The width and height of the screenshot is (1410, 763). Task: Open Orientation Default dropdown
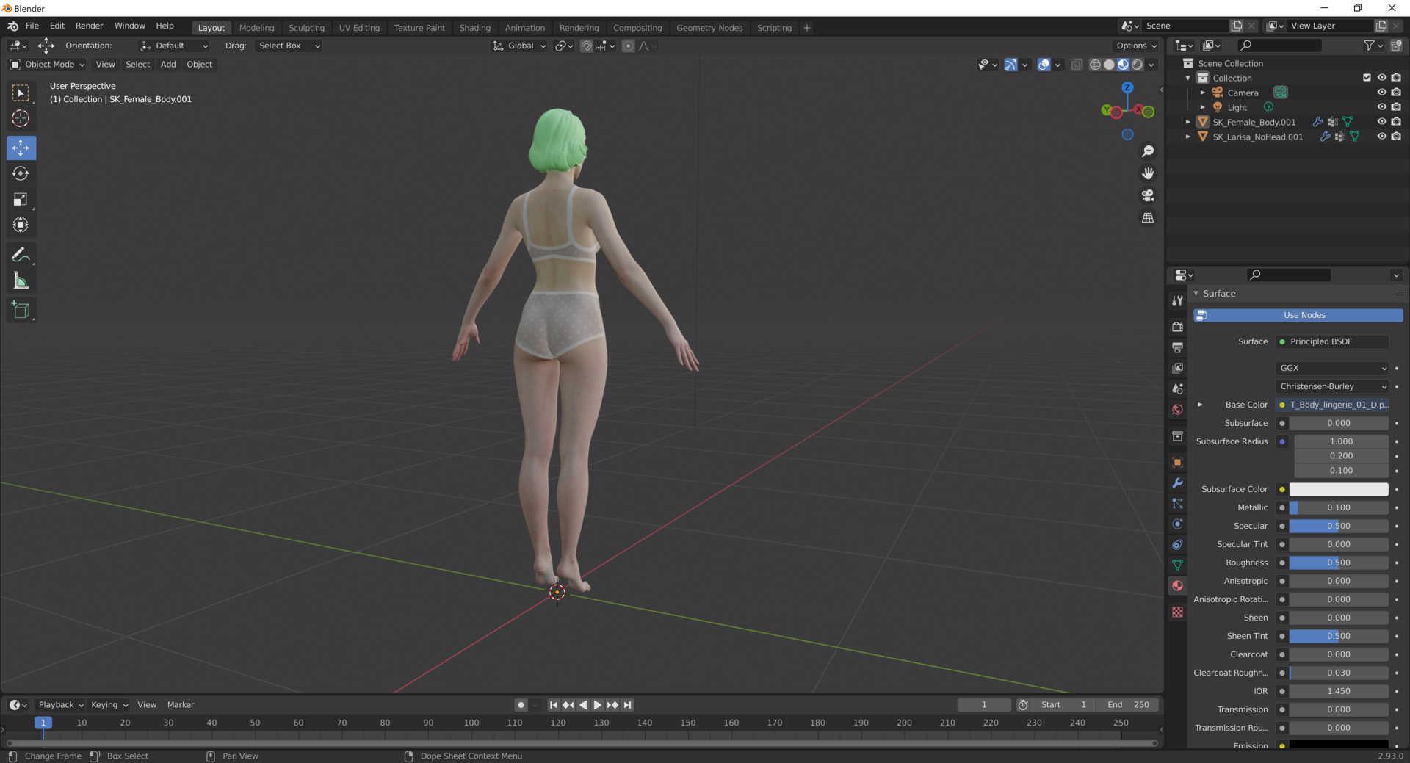pyautogui.click(x=174, y=46)
